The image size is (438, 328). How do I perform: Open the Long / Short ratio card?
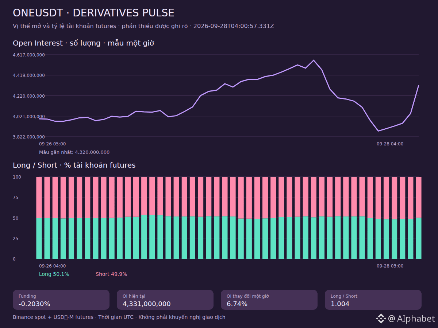373,300
